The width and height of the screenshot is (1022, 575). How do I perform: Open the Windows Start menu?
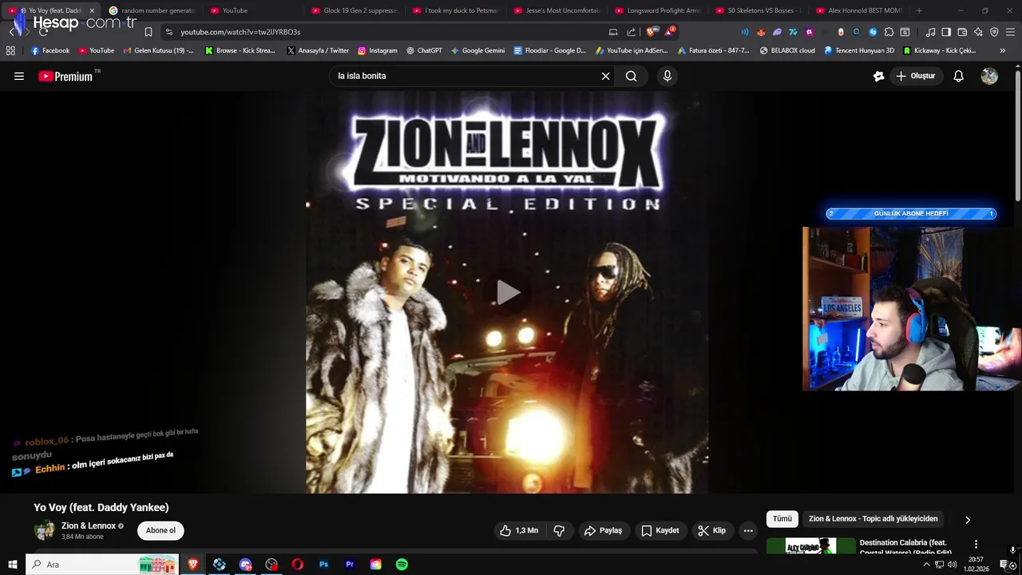click(13, 565)
